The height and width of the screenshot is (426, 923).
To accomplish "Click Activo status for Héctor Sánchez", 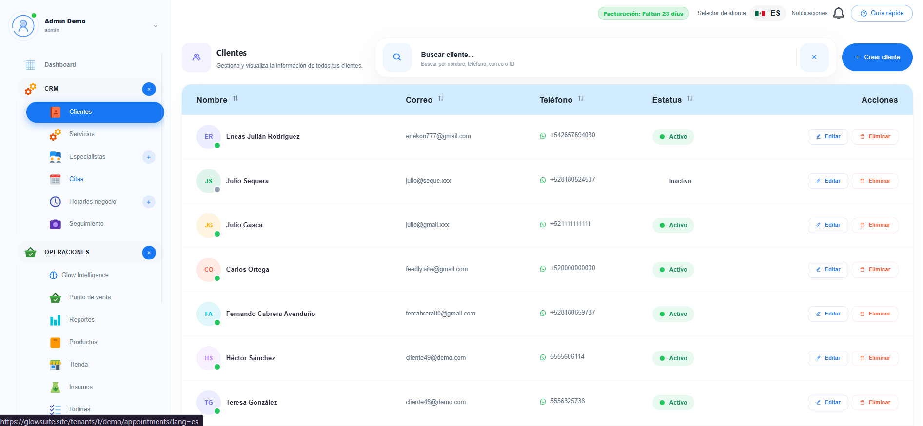I will (x=673, y=358).
